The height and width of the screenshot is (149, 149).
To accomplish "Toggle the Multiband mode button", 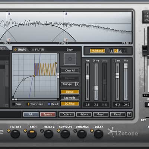I will (x=98, y=51).
